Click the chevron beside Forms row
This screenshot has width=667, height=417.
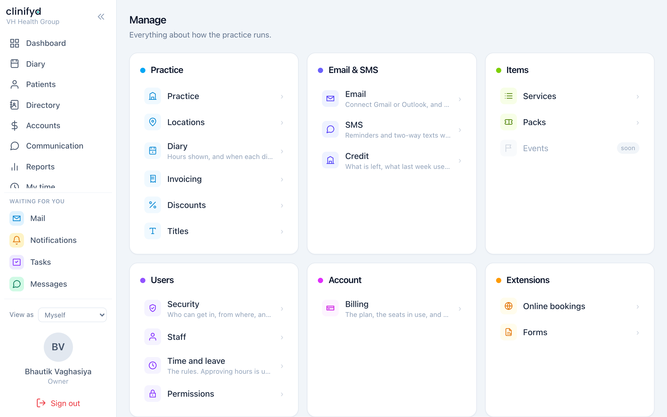pos(638,333)
